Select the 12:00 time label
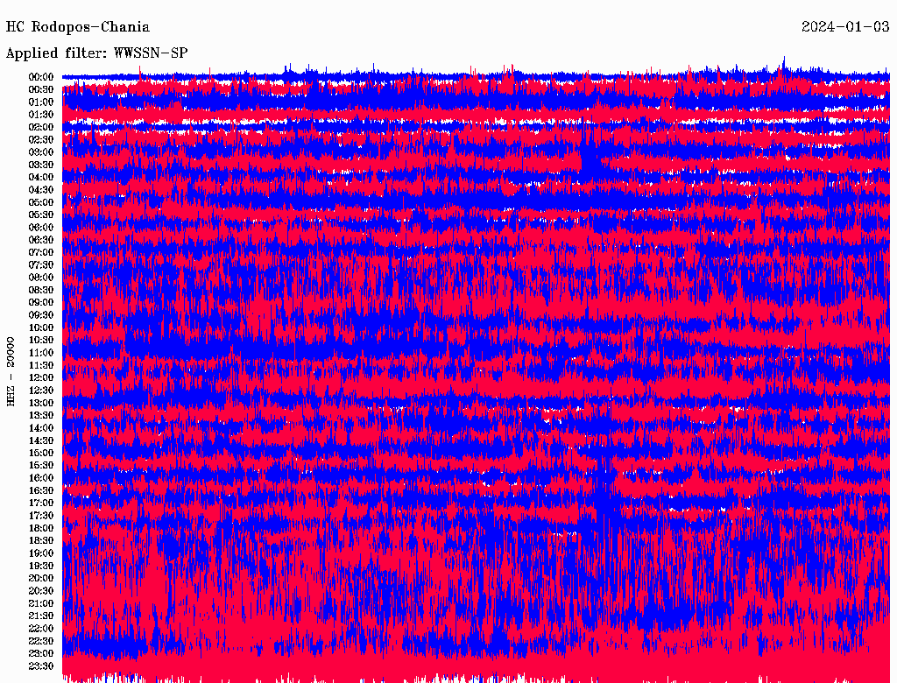 pos(41,378)
